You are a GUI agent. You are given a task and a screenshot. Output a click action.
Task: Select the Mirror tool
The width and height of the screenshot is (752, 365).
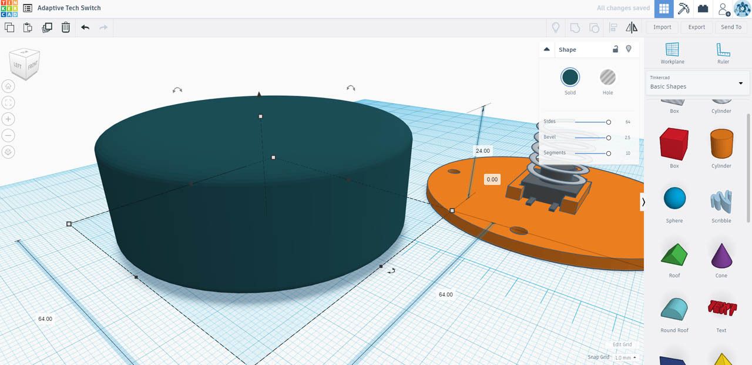pos(632,27)
